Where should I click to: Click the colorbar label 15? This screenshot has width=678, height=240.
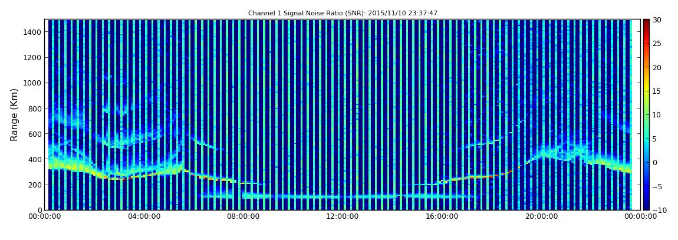[657, 91]
